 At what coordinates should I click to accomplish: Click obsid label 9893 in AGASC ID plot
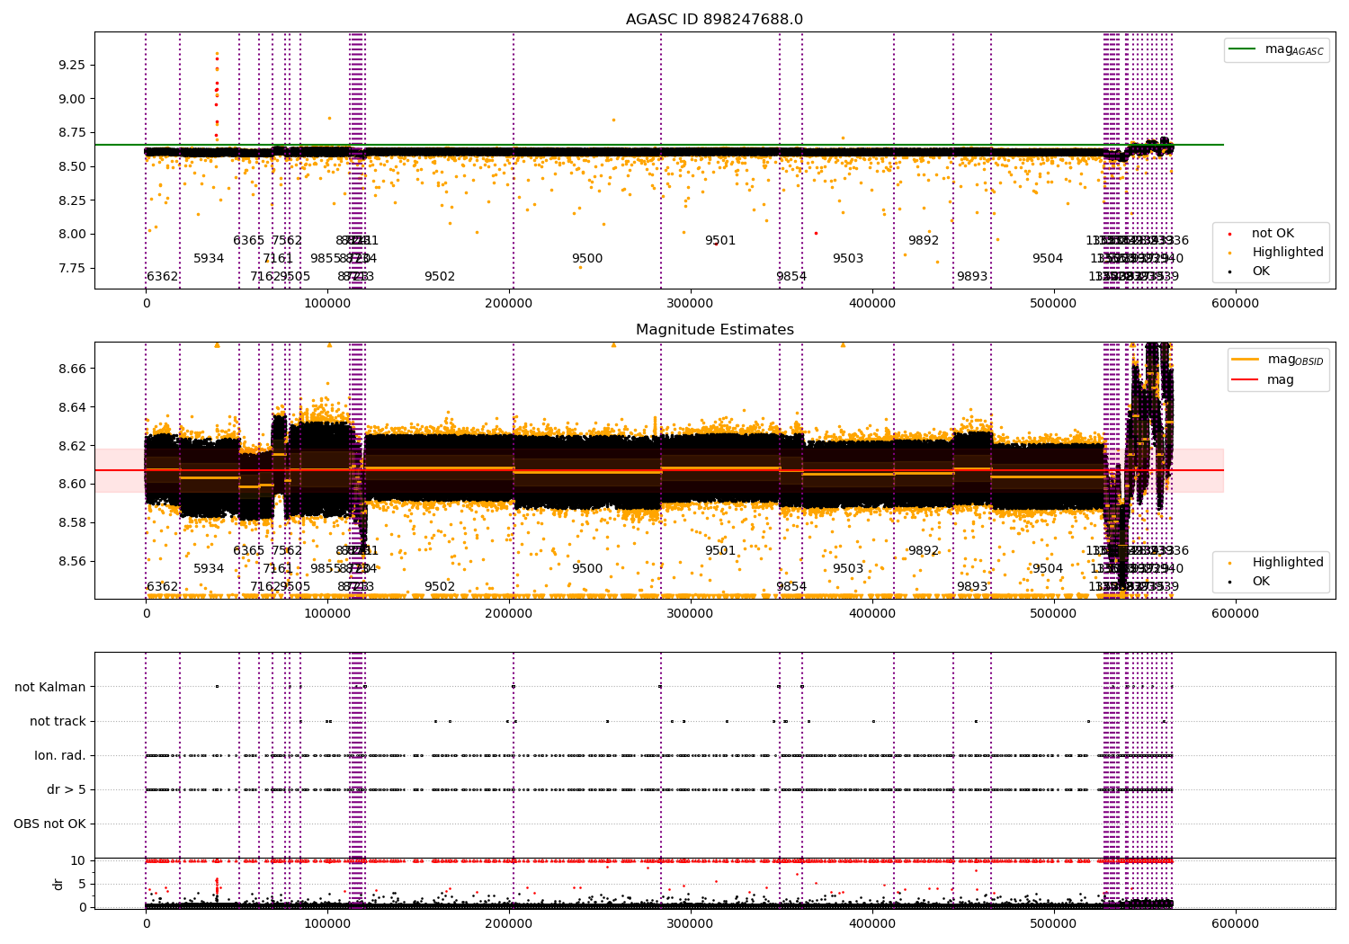[x=972, y=277]
